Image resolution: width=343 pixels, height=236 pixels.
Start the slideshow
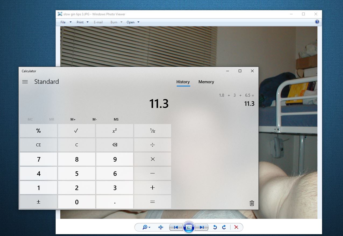click(189, 227)
